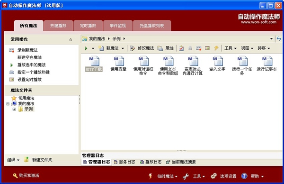This screenshot has height=184, width=284.
Task: Select the 使用文本命令和数组 magic file
Action: (168, 66)
